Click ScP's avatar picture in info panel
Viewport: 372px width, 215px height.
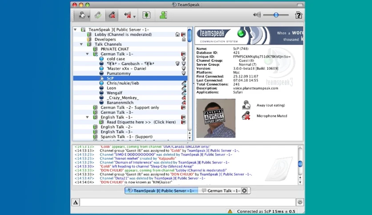coord(216,118)
